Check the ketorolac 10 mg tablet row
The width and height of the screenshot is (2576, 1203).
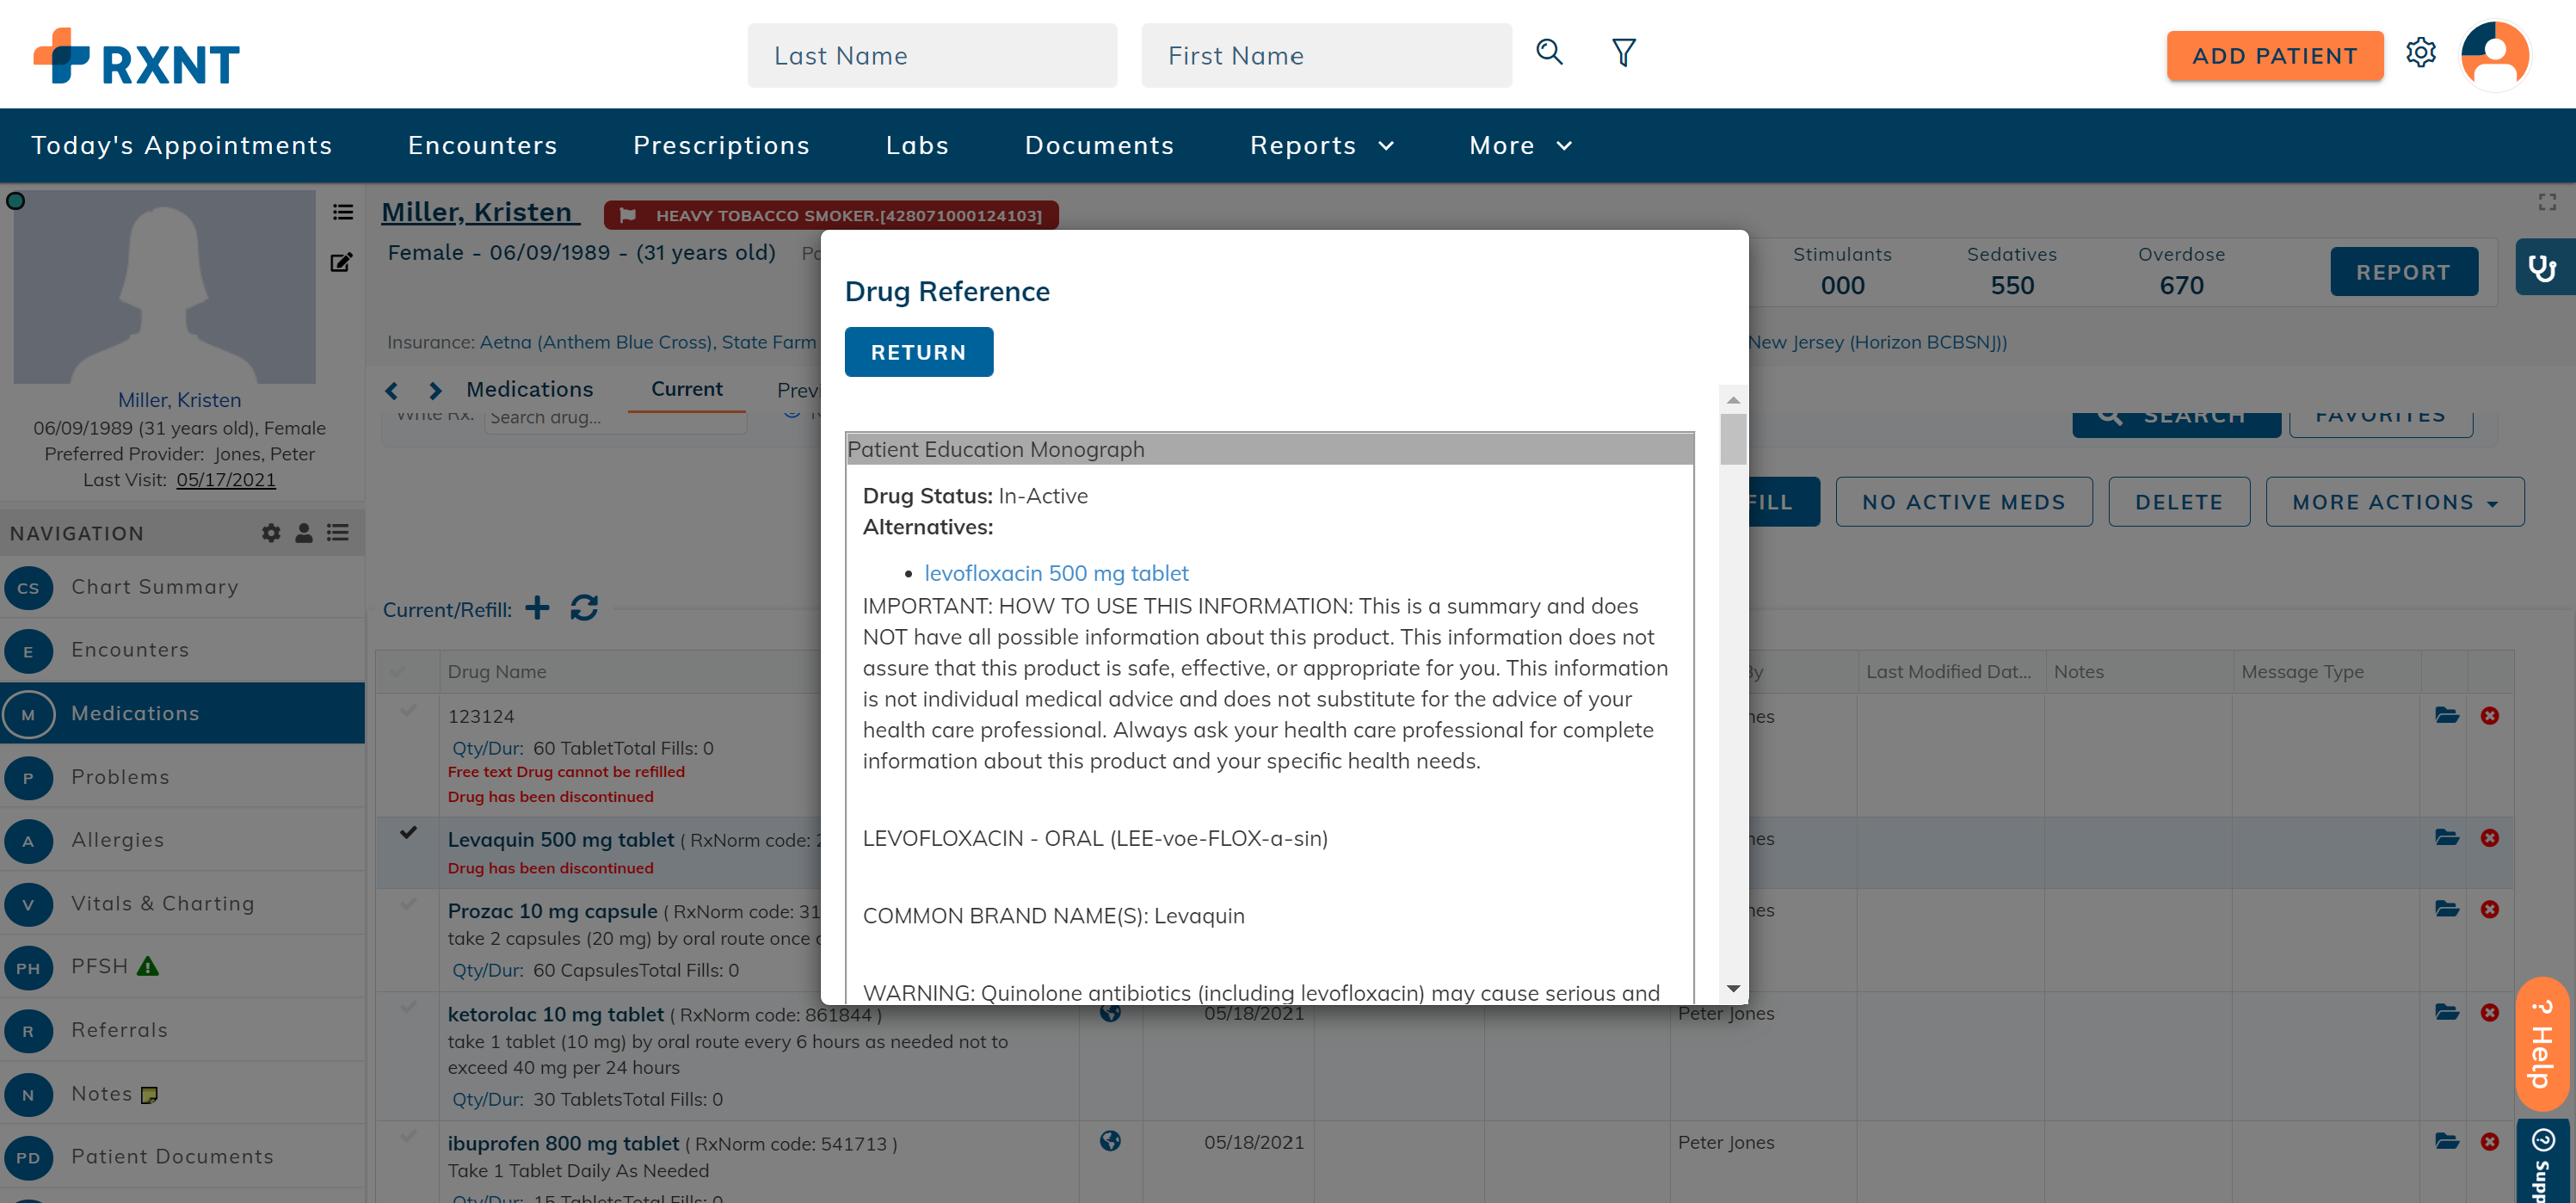(x=408, y=1008)
